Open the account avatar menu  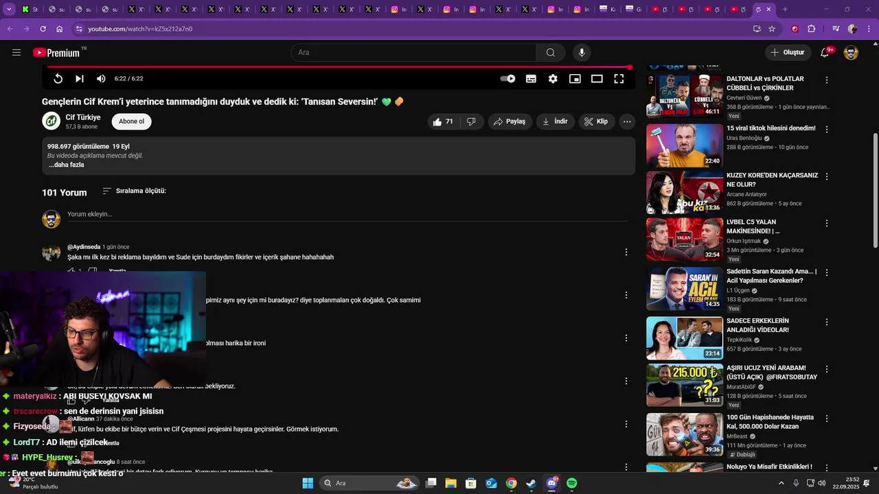pyautogui.click(x=851, y=52)
